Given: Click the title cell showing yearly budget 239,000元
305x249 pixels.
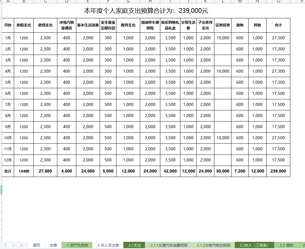Looking at the screenshot, I should tap(146, 11).
